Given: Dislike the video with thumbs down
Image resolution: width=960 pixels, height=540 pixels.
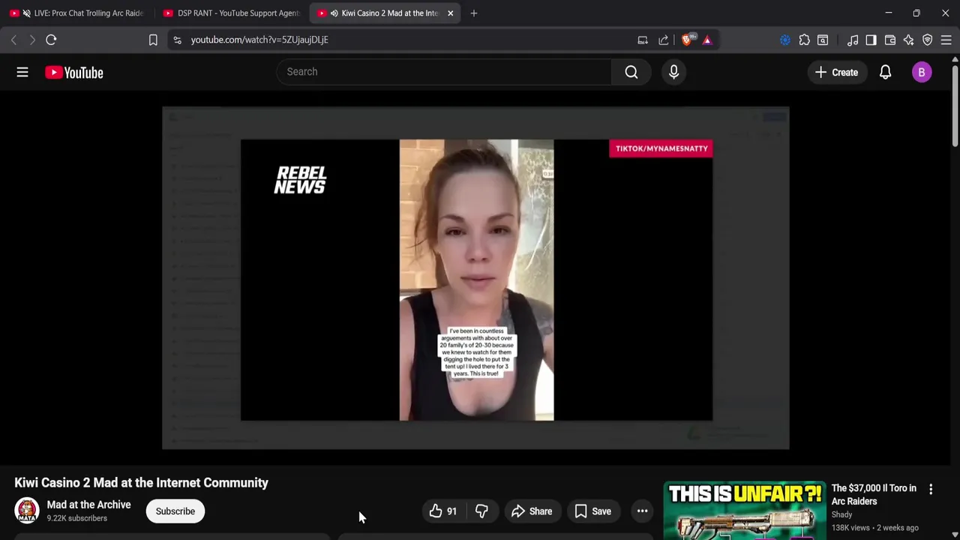Looking at the screenshot, I should pyautogui.click(x=481, y=511).
